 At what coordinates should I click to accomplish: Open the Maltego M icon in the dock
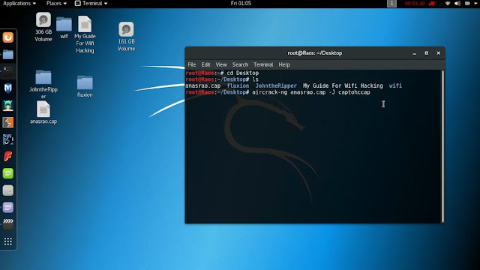point(8,88)
